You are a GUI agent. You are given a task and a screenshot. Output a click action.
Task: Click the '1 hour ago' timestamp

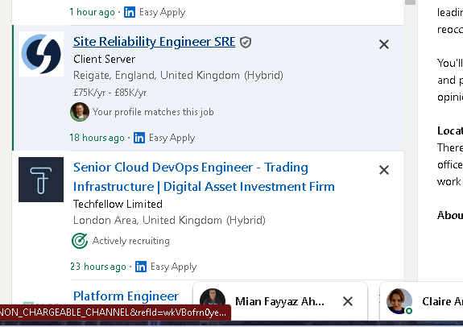[92, 12]
